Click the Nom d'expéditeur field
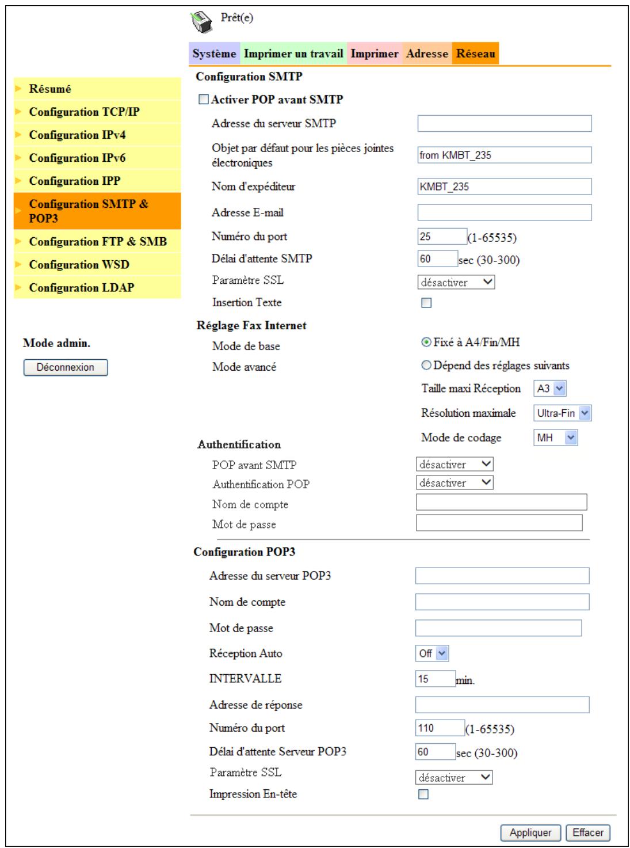 coord(505,187)
